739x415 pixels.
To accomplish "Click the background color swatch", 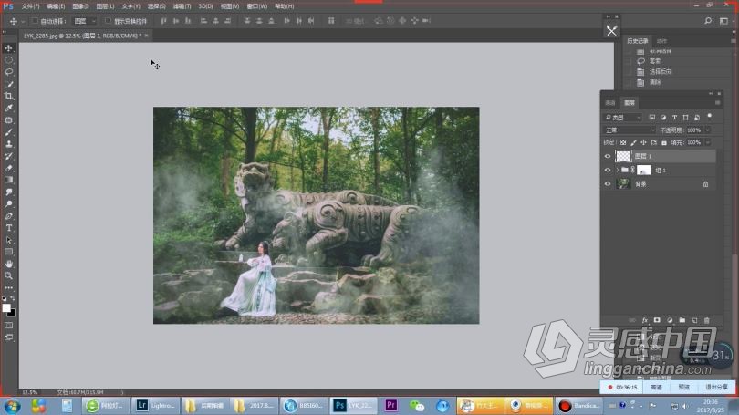I will (x=12, y=314).
